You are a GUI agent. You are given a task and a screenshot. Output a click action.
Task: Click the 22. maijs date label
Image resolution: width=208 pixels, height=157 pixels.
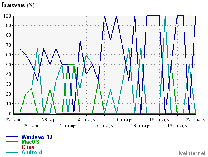196,120
